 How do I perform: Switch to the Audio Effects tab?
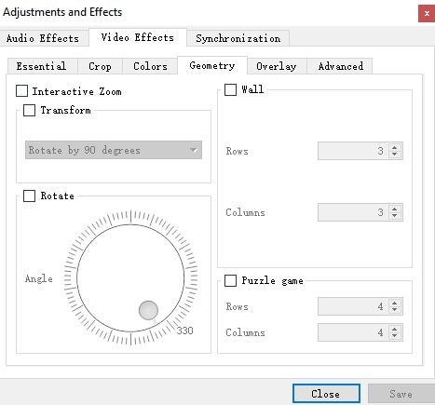43,38
